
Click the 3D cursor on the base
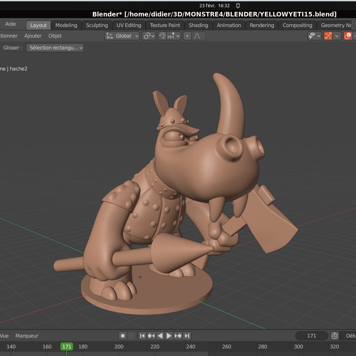pyautogui.click(x=140, y=277)
